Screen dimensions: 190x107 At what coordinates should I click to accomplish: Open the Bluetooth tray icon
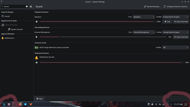(156, 104)
